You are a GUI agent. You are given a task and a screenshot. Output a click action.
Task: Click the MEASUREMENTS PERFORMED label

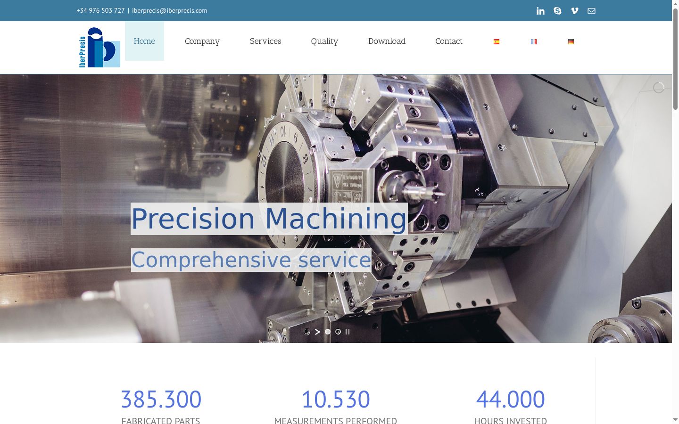[336, 420]
